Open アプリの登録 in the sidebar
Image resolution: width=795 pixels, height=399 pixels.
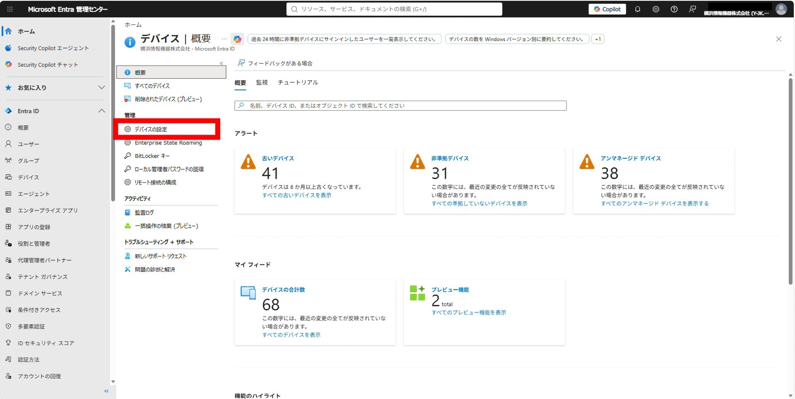[34, 227]
